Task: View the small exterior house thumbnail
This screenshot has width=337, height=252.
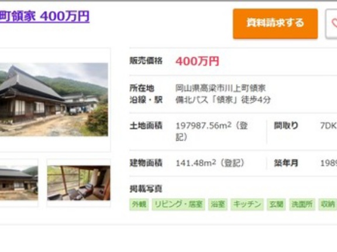Action: [19, 183]
